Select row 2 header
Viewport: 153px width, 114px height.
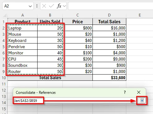tap(4, 28)
